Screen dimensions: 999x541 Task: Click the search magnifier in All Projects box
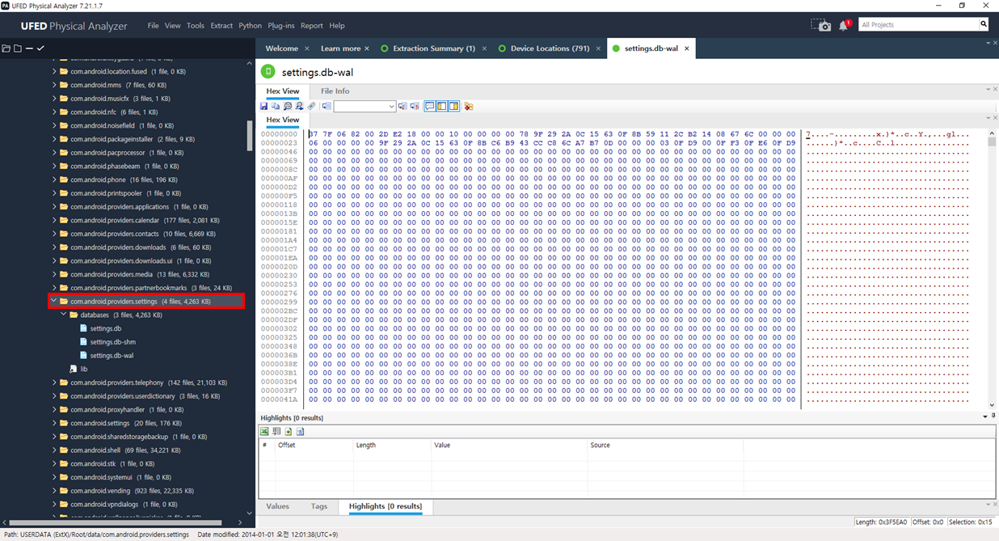pyautogui.click(x=984, y=25)
